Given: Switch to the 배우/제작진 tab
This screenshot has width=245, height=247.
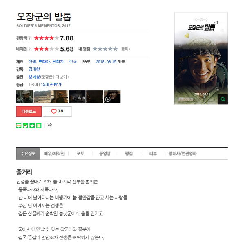Looking at the screenshot, I should coord(54,154).
